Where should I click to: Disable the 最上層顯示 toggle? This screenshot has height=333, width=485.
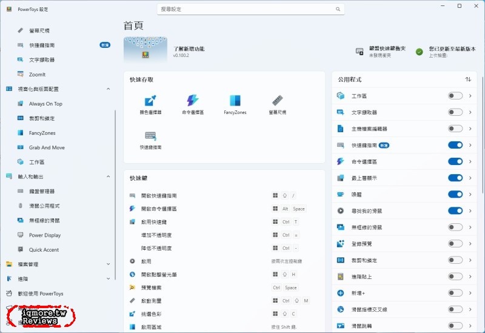coord(455,178)
